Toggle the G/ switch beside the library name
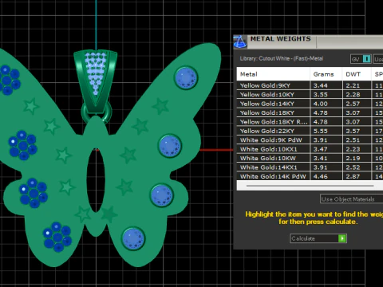 click(x=361, y=59)
